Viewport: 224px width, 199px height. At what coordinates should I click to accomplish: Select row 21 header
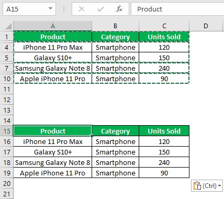pos(7,194)
